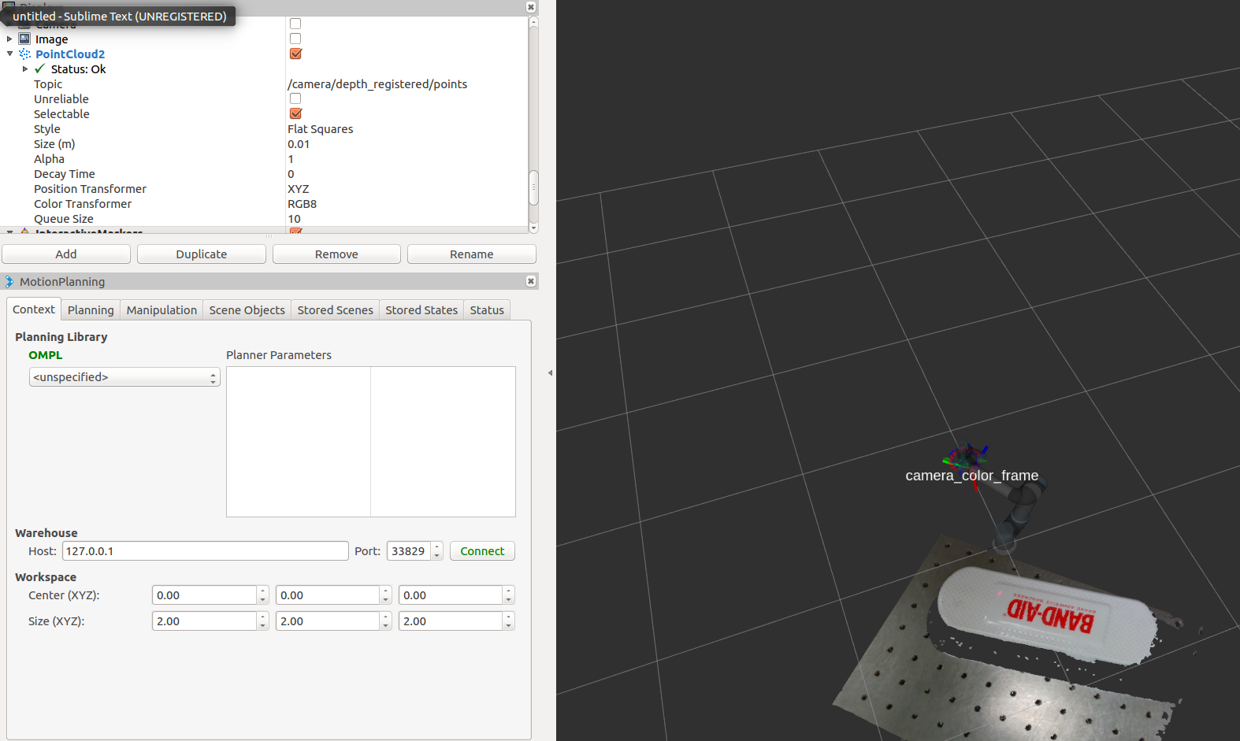Open the Scene Objects tab
The image size is (1240, 741).
tap(247, 310)
